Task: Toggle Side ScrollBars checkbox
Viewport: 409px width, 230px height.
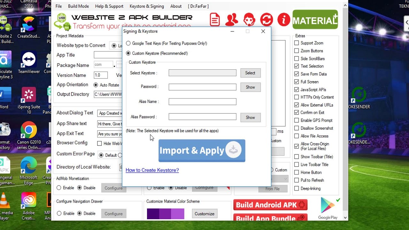Action: (x=297, y=58)
